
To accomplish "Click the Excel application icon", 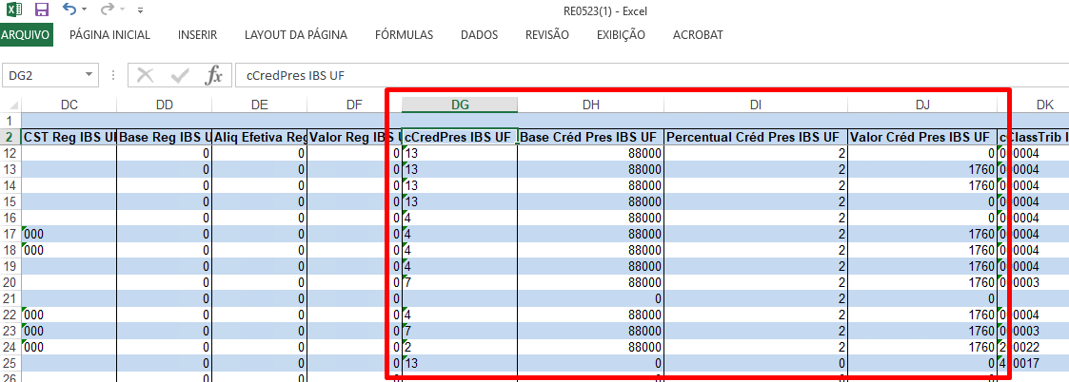I will pyautogui.click(x=13, y=10).
